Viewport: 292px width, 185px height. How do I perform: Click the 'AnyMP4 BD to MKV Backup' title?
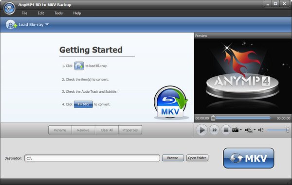tap(45, 5)
